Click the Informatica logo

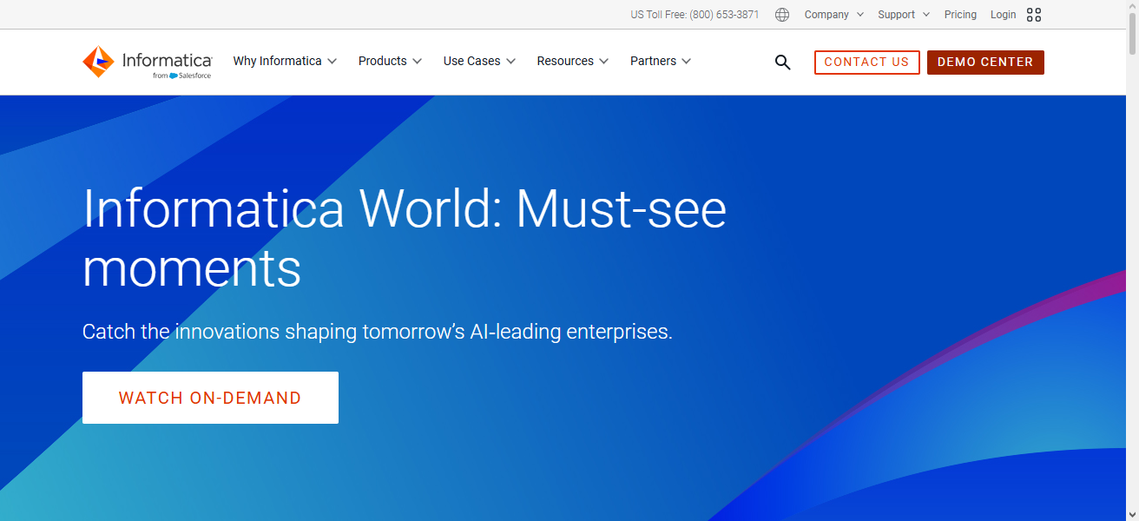[148, 62]
